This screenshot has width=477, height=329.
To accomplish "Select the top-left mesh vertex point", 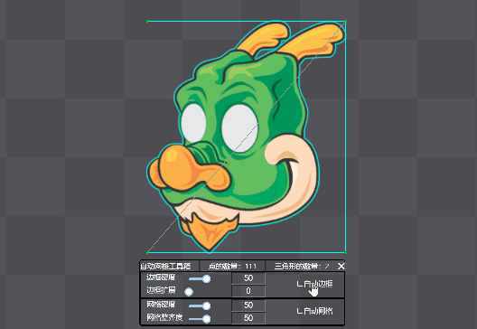I will (147, 21).
